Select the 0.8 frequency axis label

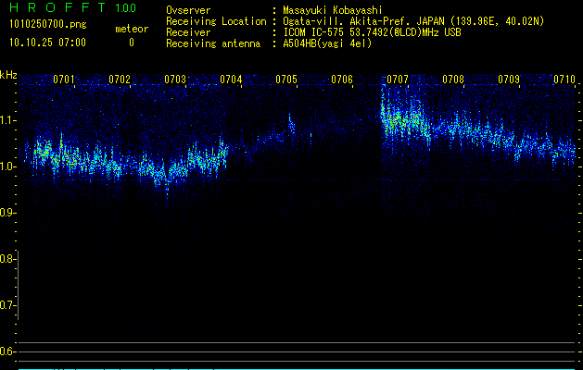(x=8, y=259)
